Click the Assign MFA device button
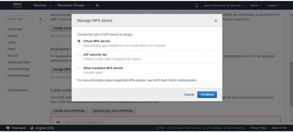 pyautogui.click(x=61, y=69)
